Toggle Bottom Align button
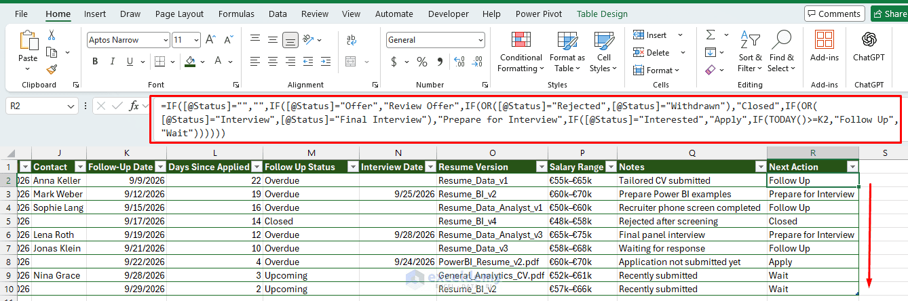The image size is (908, 301). (290, 40)
